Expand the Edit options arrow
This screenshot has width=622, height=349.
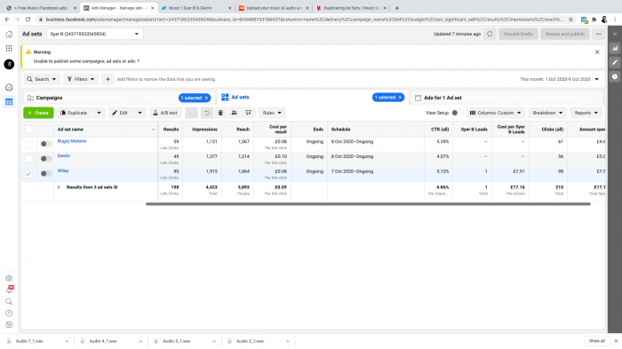pyautogui.click(x=140, y=113)
